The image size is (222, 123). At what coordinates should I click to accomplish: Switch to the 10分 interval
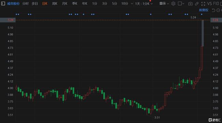125,4
